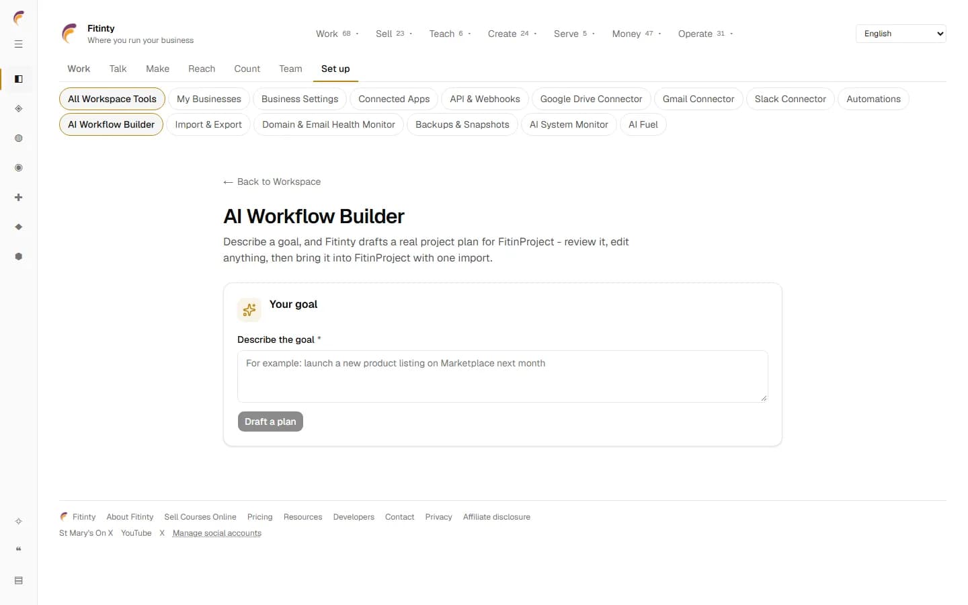Expand the Serve 5 dropdown menu

coord(574,34)
